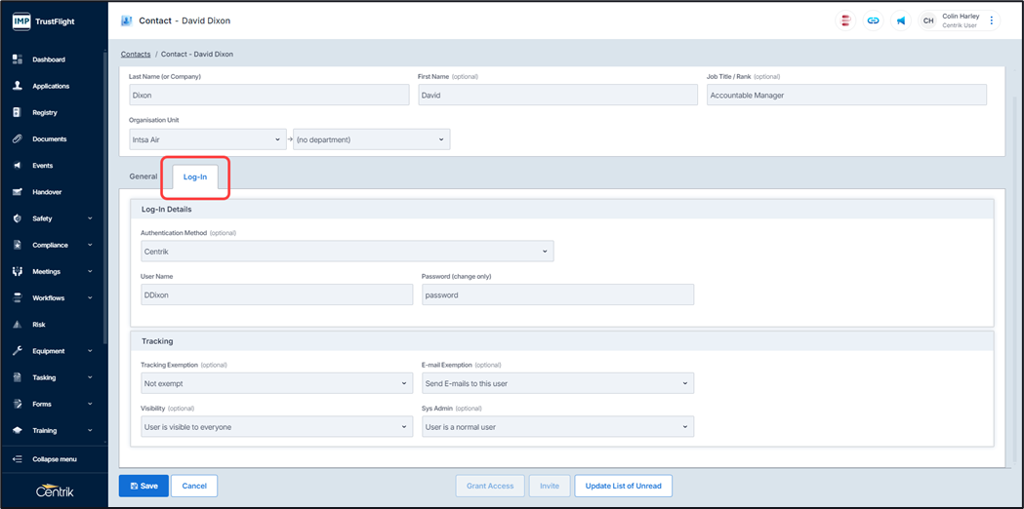This screenshot has width=1024, height=509.
Task: Open the Documents paperclip icon
Action: [x=18, y=139]
